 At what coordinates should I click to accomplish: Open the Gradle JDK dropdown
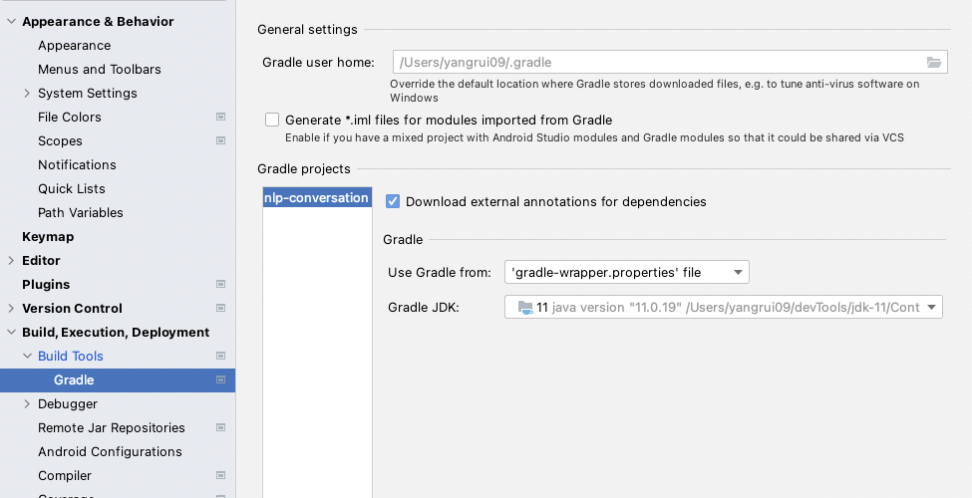coord(723,308)
